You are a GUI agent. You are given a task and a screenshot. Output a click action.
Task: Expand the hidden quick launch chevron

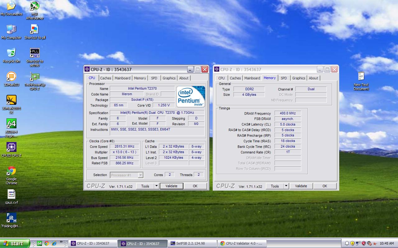pos(61,242)
